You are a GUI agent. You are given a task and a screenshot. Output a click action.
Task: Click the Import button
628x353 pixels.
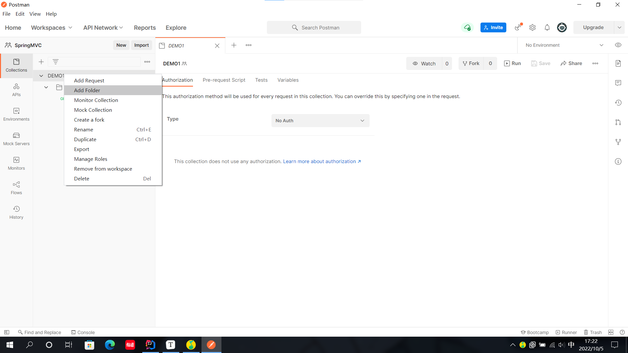pos(141,45)
